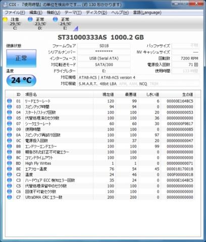Open the ディスク(D) menu

pos(96,13)
